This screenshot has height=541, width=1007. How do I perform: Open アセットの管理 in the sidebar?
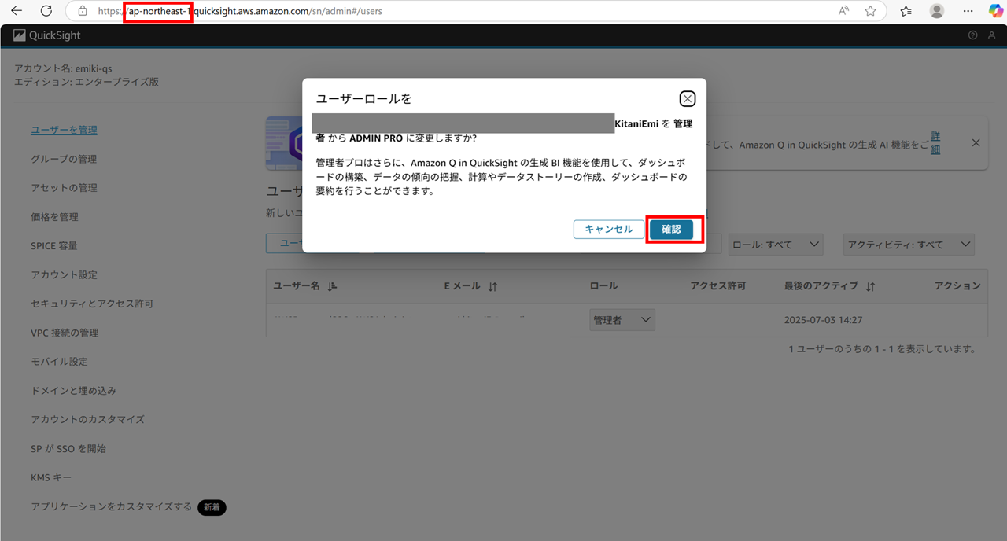pyautogui.click(x=64, y=188)
